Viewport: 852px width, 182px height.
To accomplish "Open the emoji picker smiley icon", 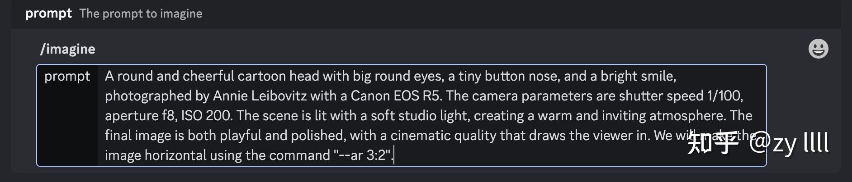I will [818, 49].
